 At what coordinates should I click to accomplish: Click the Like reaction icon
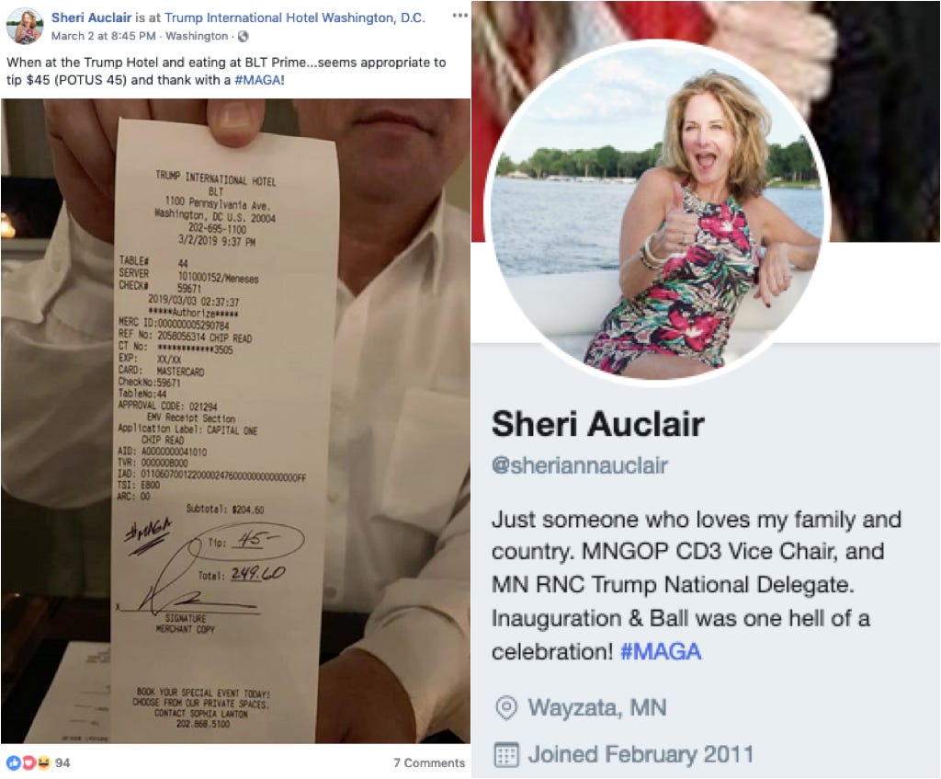click(13, 762)
